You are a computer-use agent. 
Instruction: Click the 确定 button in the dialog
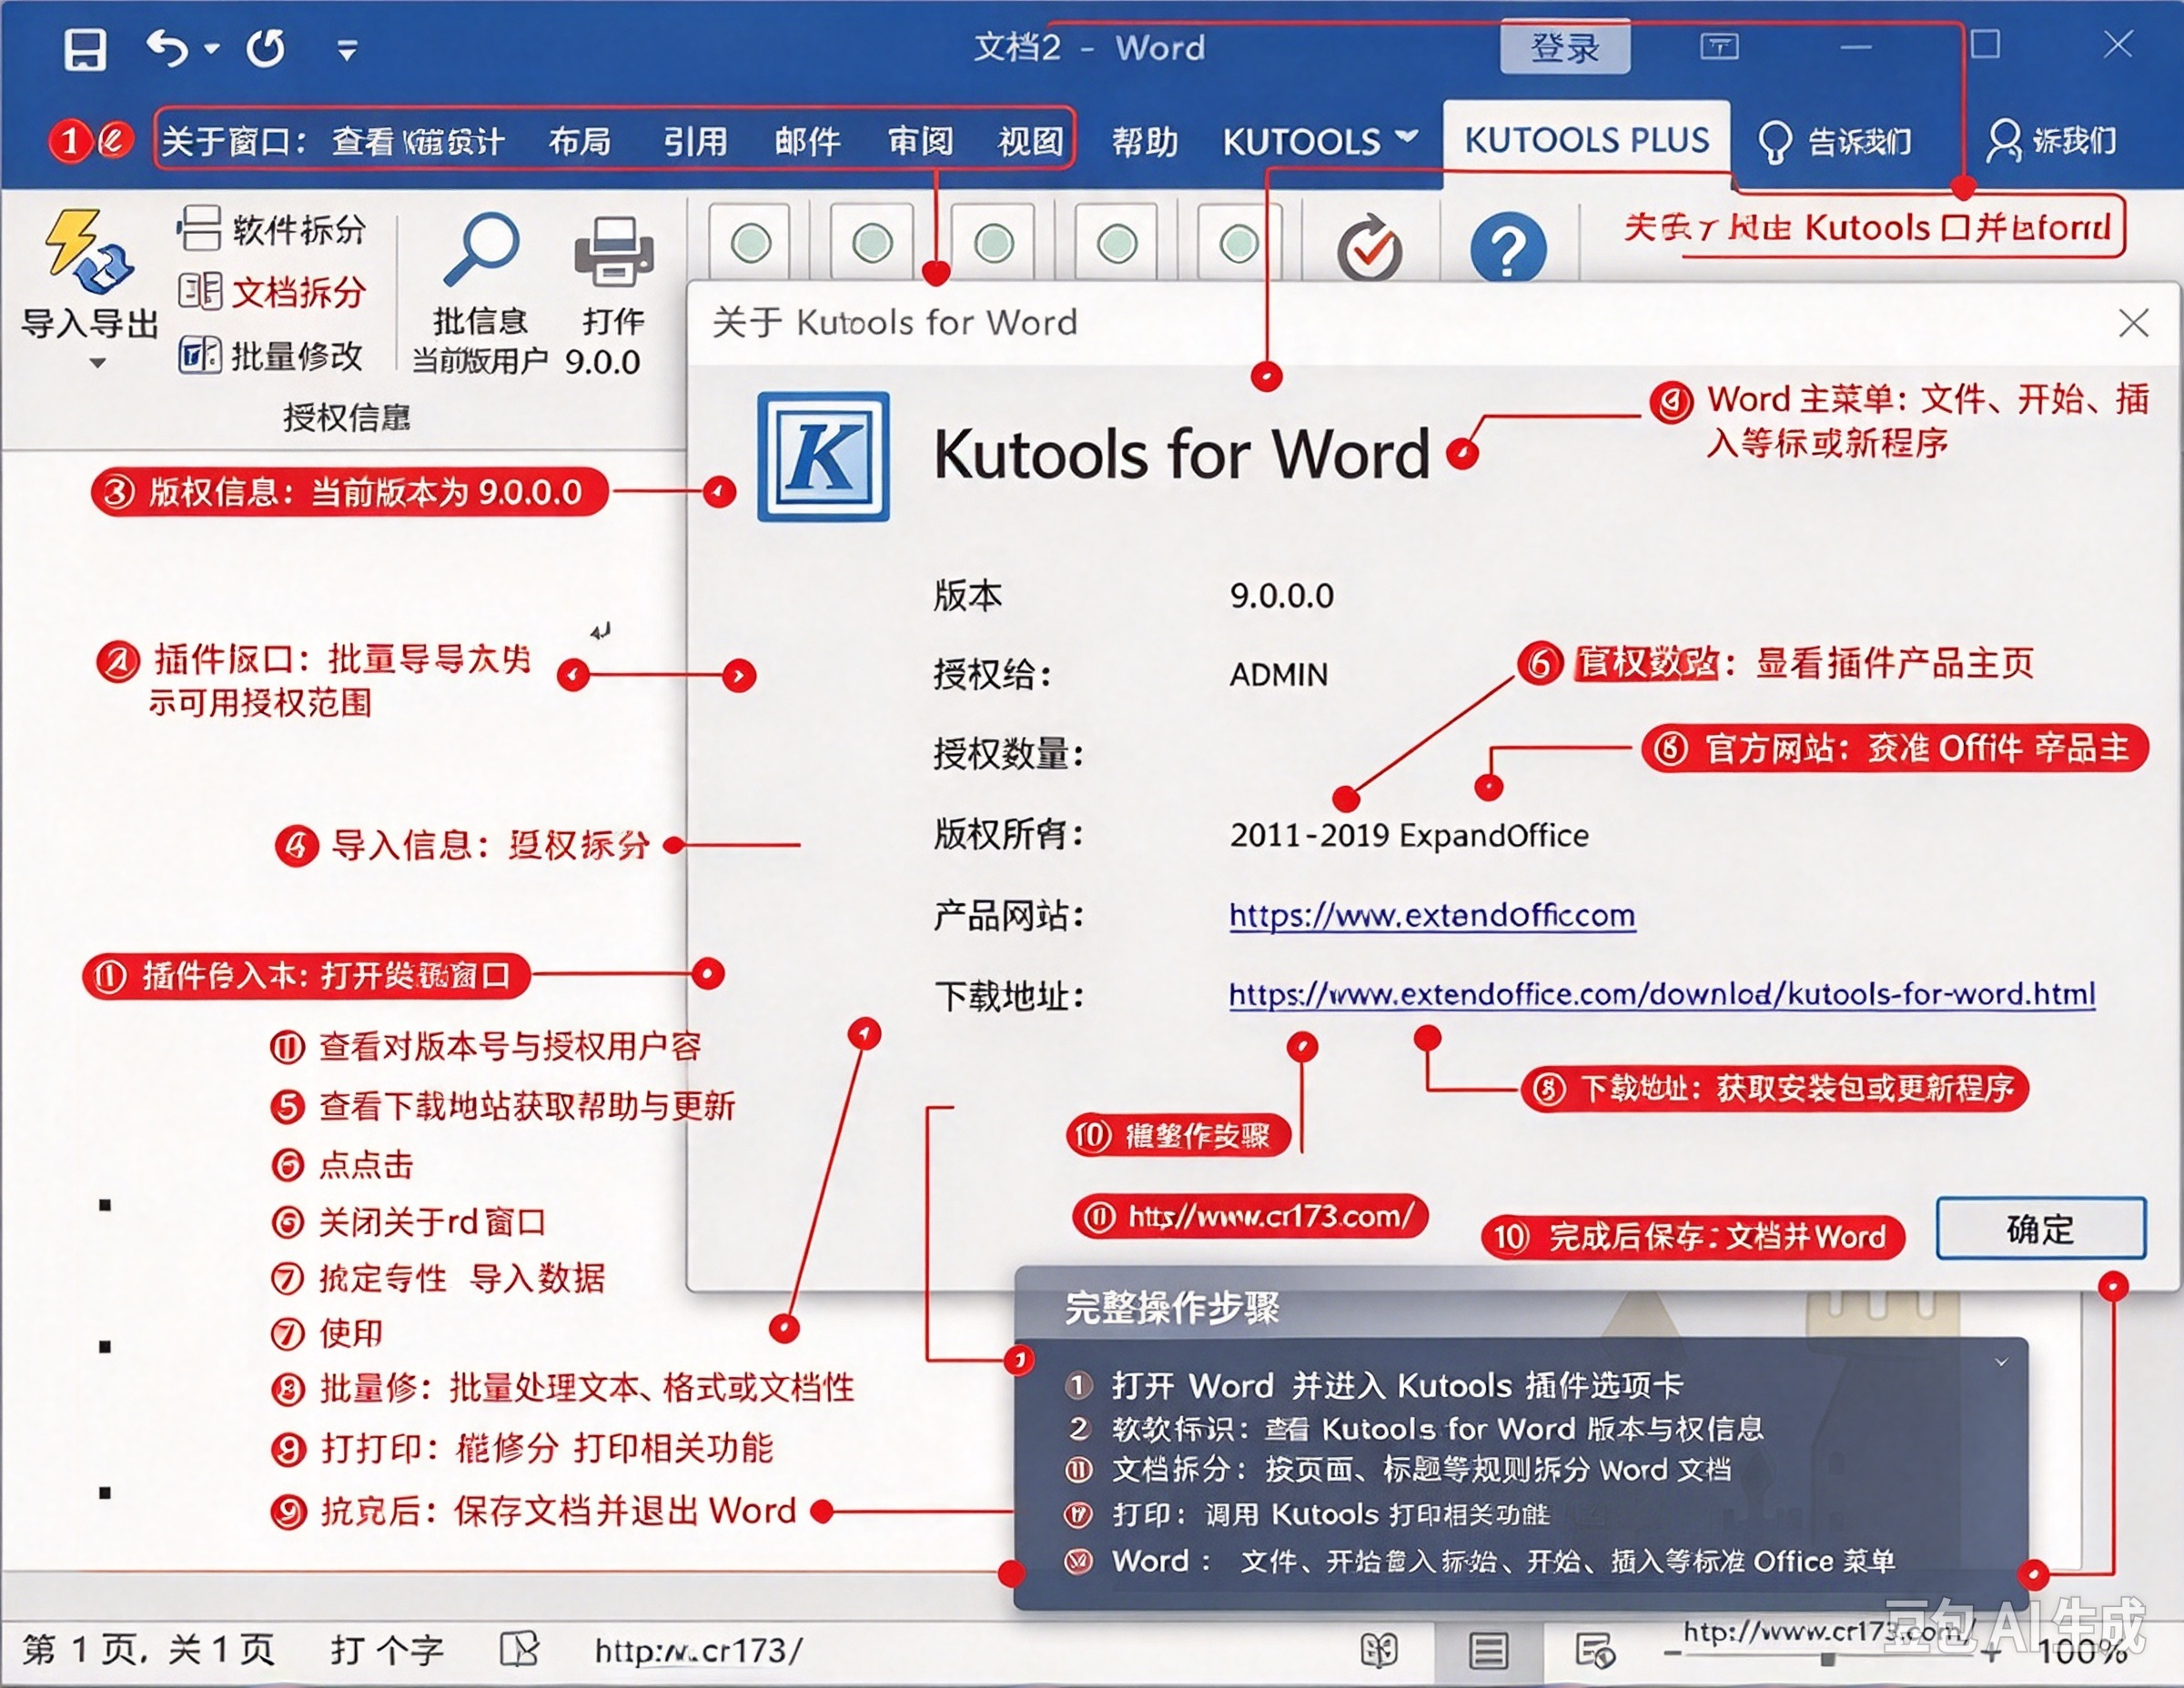2040,1229
